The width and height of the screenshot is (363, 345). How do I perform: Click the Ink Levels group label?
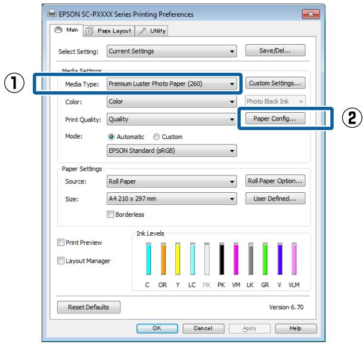150,233
